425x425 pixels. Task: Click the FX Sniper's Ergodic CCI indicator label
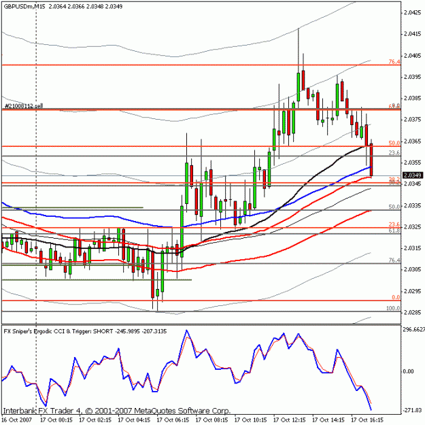coord(85,331)
